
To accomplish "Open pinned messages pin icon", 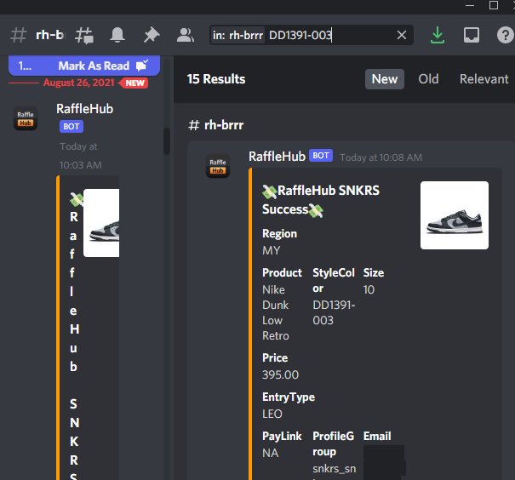I will pos(152,35).
